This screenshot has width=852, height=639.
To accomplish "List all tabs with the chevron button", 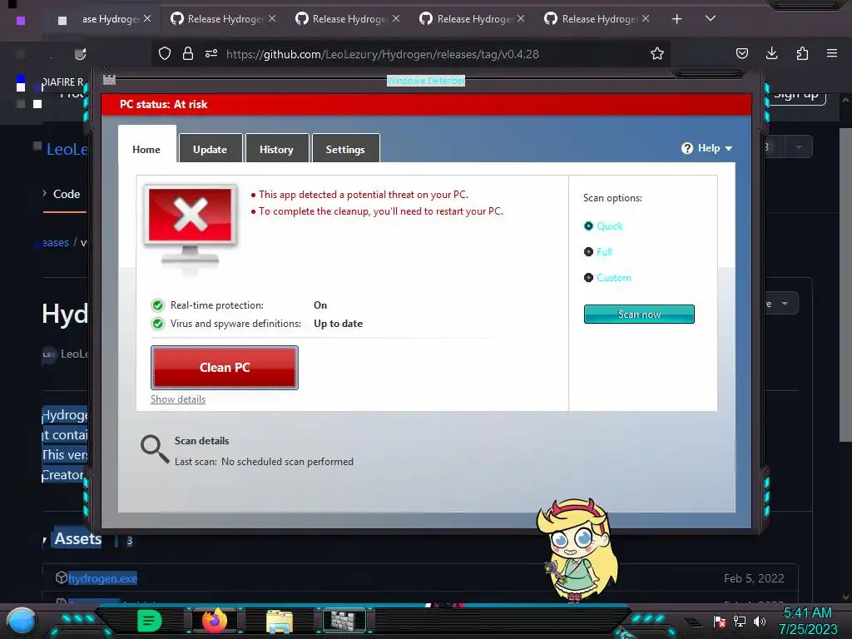I will tap(711, 18).
